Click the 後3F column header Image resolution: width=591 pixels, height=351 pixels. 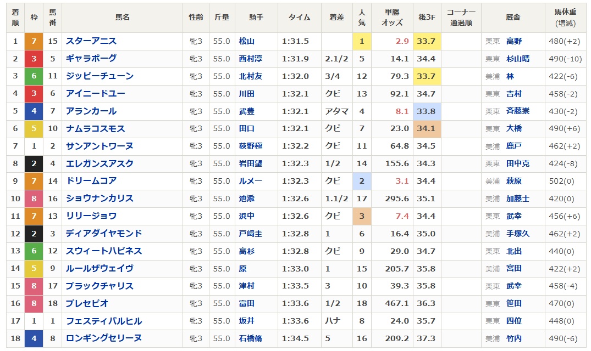[x=427, y=18]
